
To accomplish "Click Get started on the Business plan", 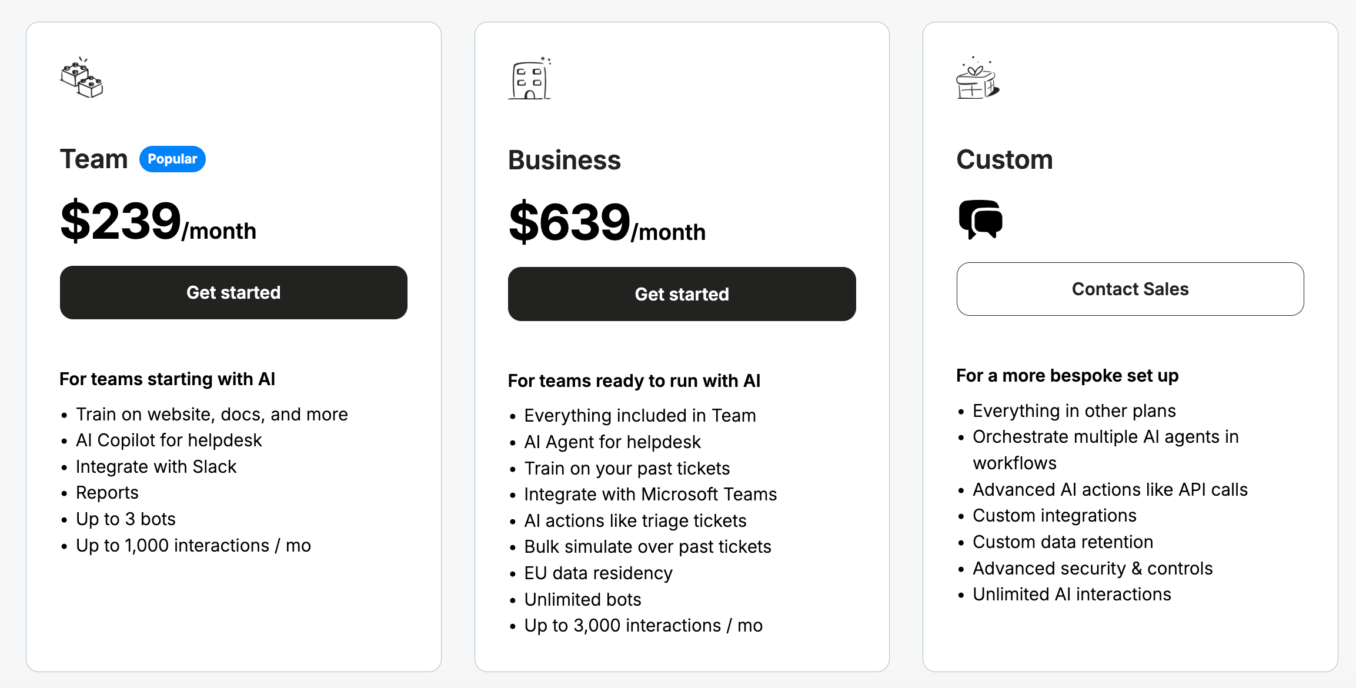I will 682,294.
